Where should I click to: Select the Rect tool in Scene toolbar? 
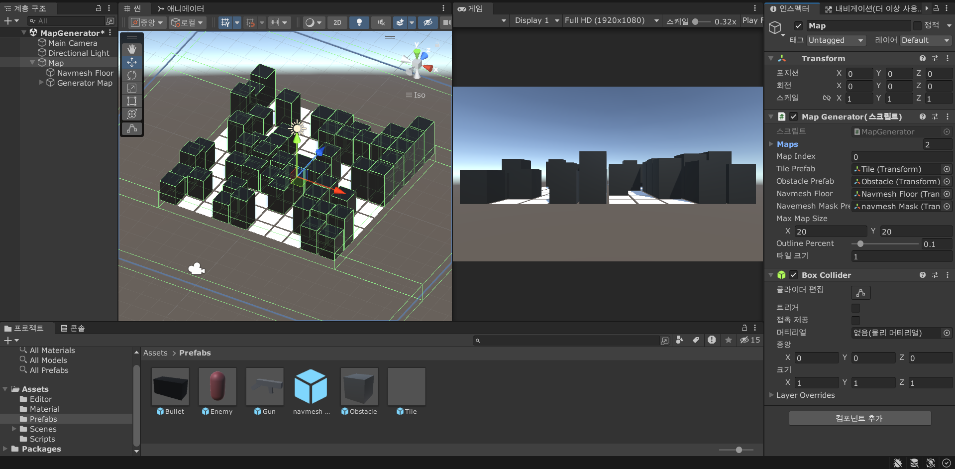click(x=132, y=101)
